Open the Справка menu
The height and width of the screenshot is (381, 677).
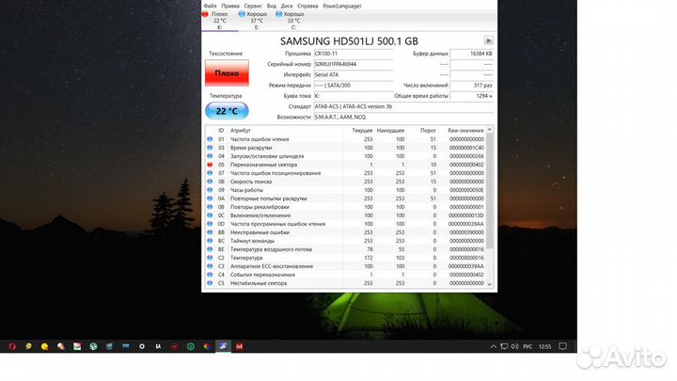pos(307,6)
